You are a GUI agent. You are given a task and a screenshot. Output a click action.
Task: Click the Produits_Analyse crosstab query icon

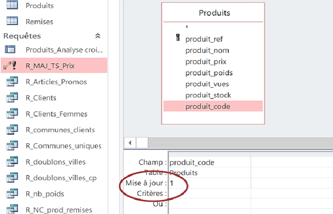pyautogui.click(x=10, y=49)
